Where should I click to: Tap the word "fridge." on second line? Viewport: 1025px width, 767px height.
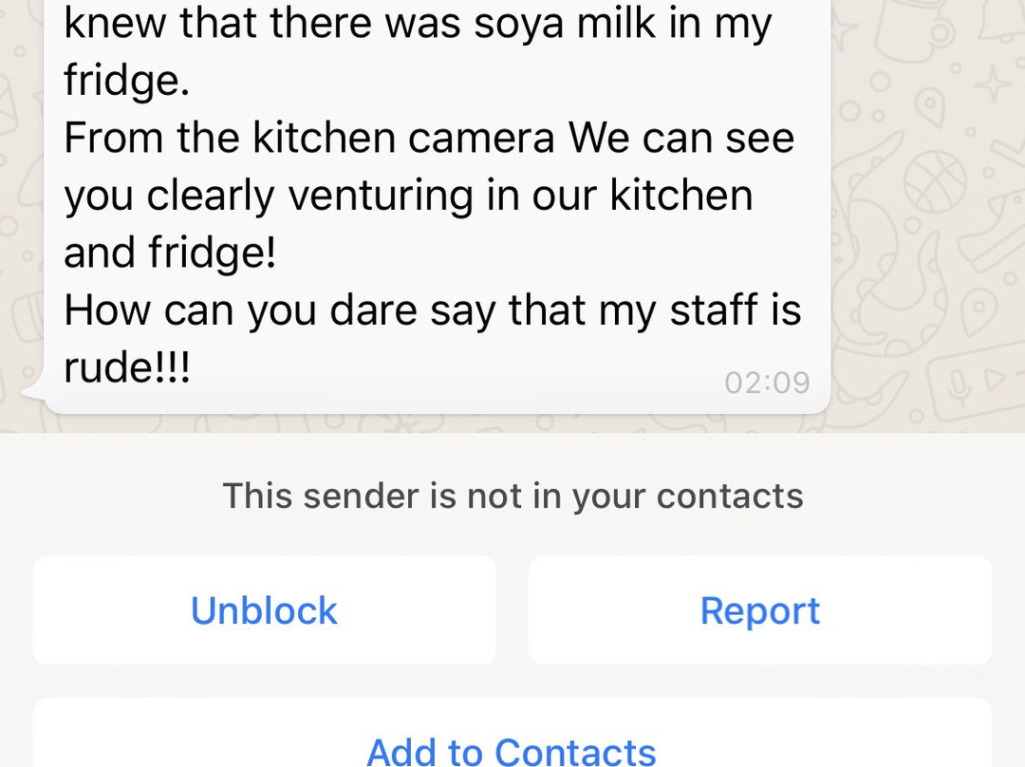[x=127, y=81]
